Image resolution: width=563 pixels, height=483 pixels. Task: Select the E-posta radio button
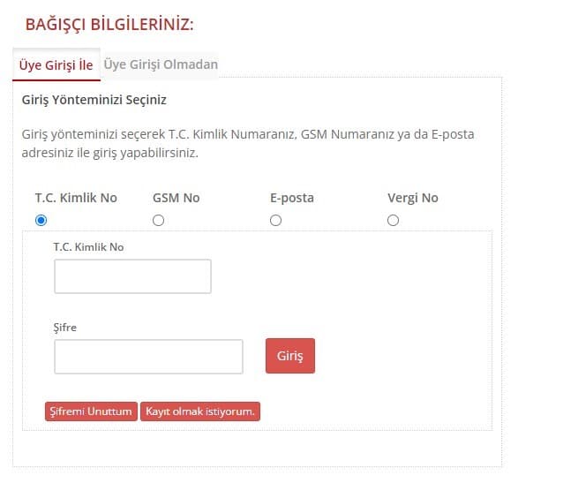(276, 221)
